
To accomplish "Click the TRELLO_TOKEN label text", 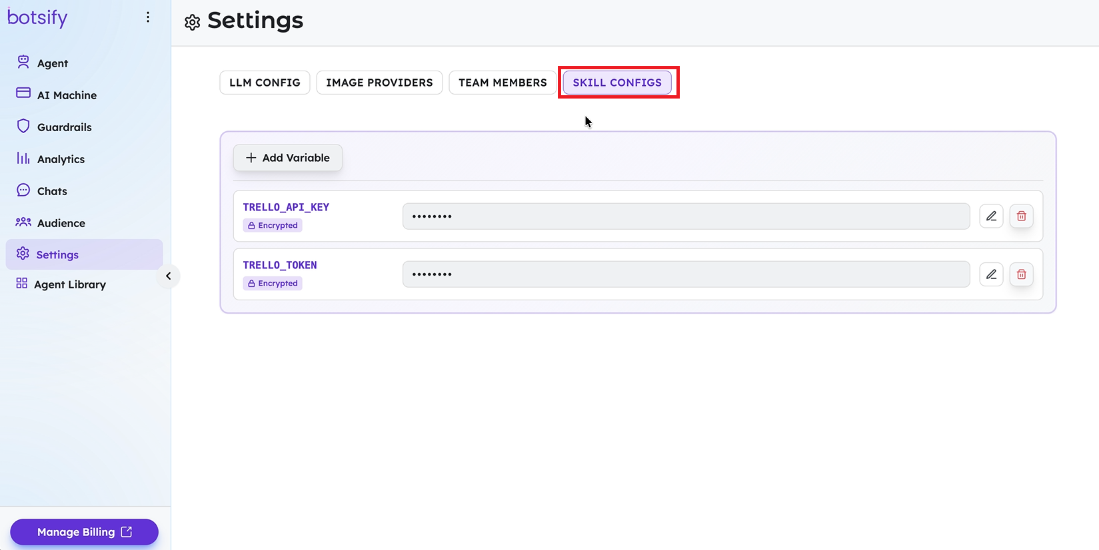I will [280, 265].
